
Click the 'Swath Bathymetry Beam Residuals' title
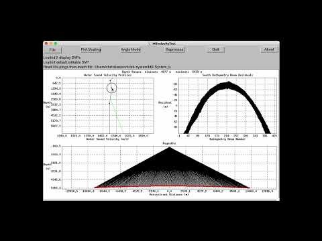[x=227, y=75]
